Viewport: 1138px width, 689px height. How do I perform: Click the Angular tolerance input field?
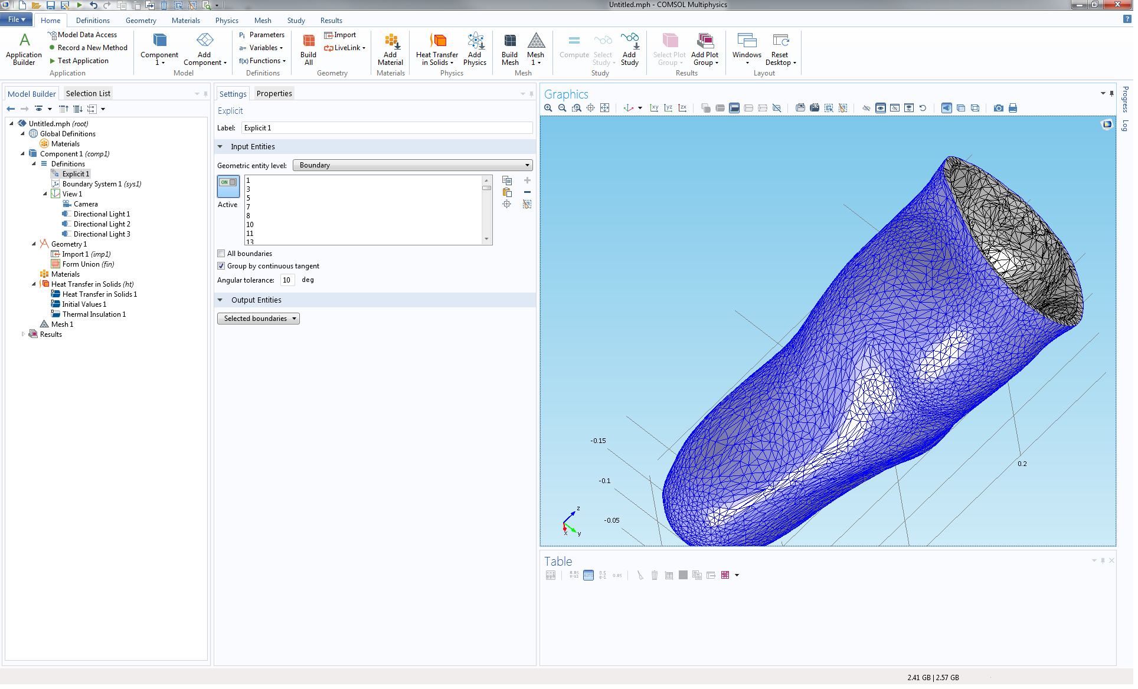pos(289,281)
